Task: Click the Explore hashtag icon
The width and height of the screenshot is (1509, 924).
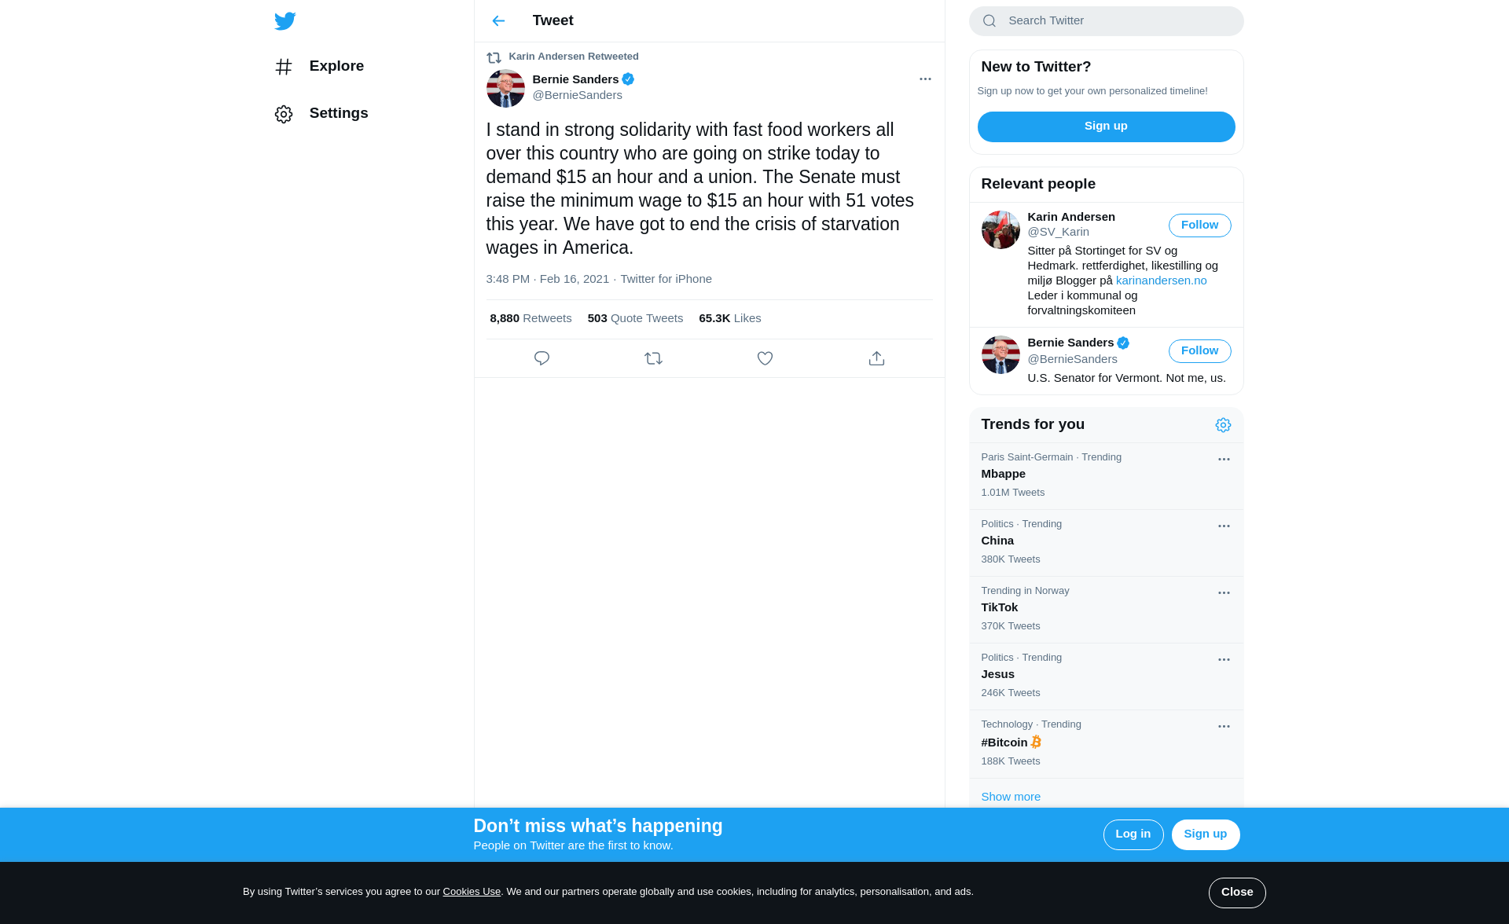Action: coord(284,67)
